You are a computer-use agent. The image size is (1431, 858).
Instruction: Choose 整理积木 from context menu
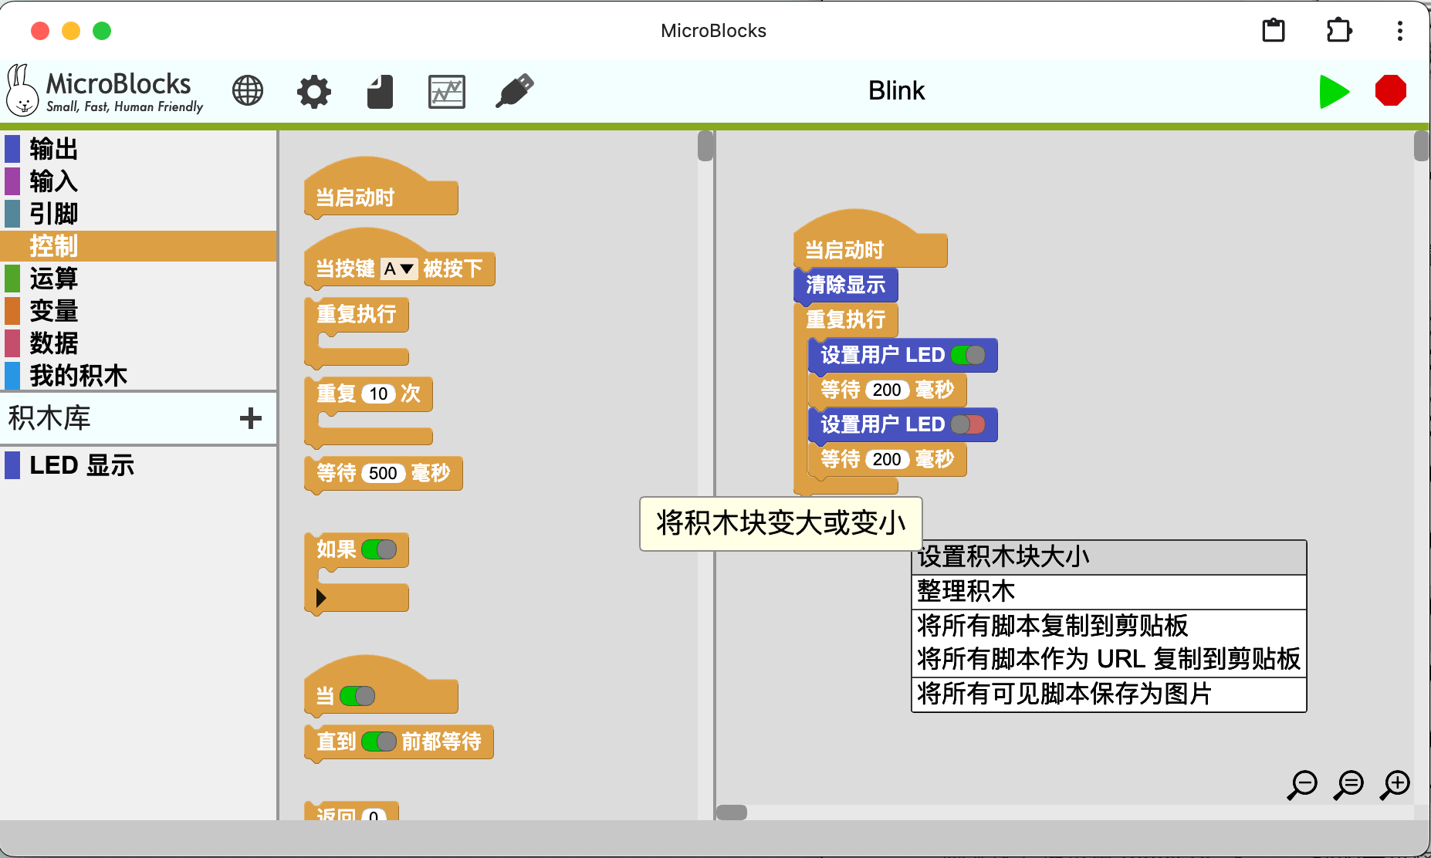click(x=1109, y=591)
